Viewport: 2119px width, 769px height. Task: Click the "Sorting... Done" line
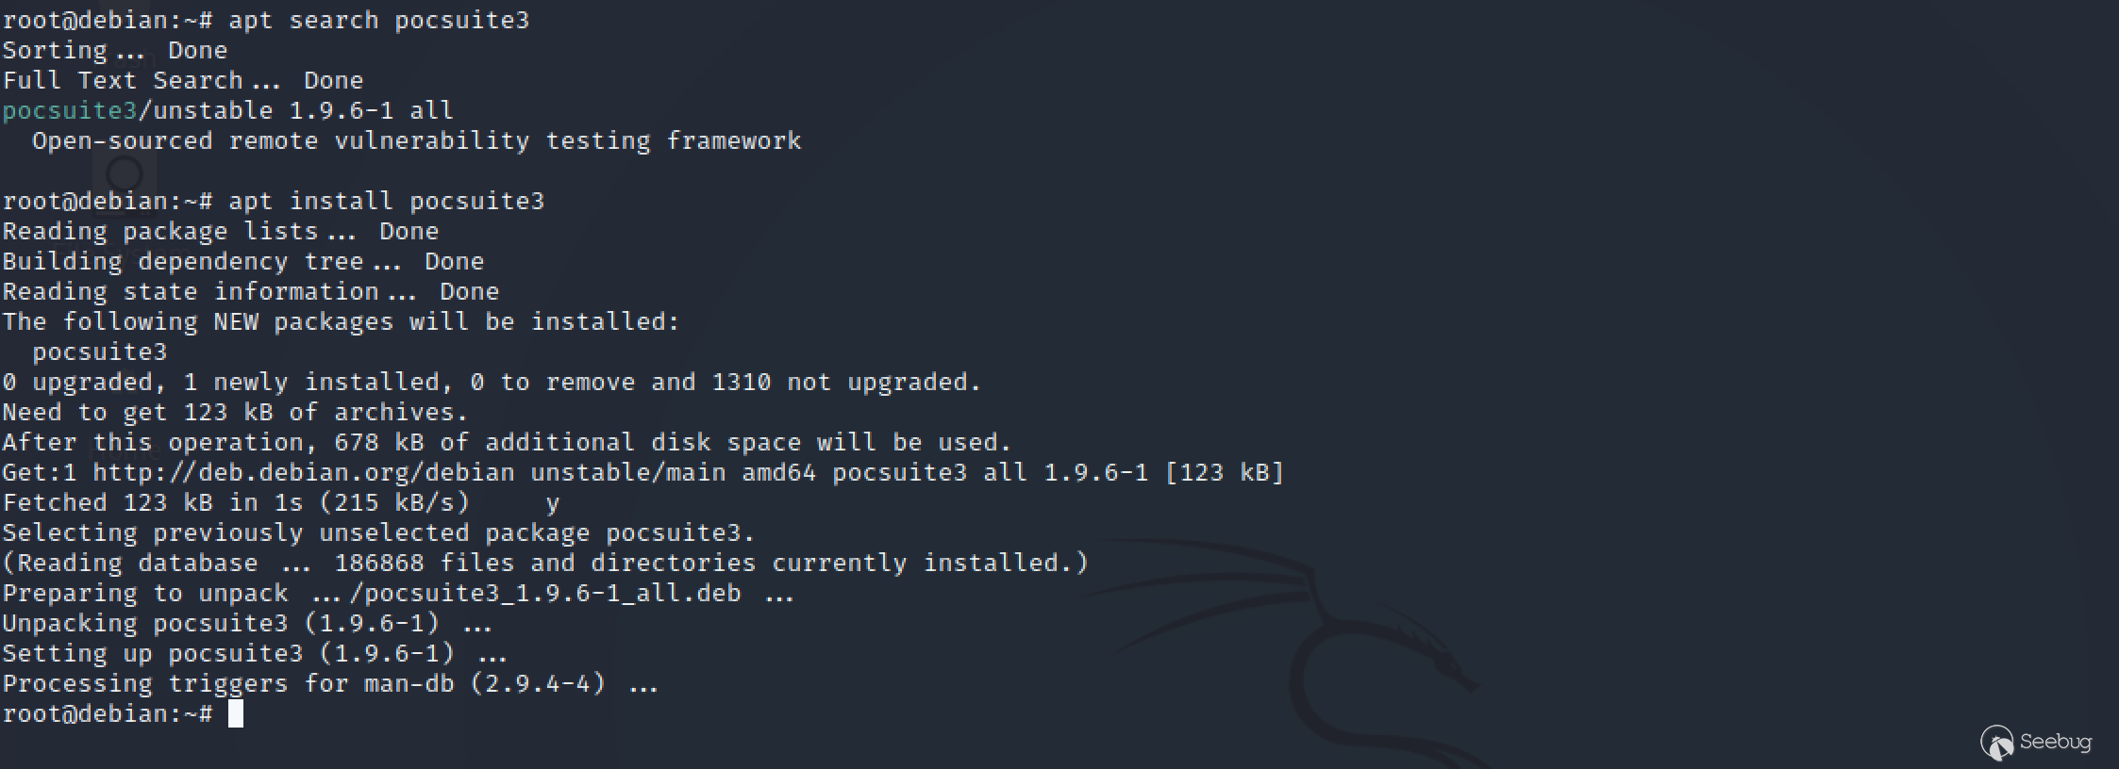coord(115,51)
